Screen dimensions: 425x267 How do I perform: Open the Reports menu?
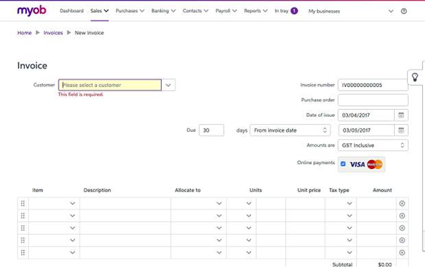click(x=256, y=11)
